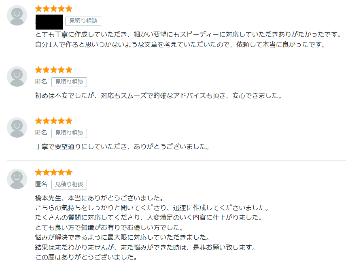Open the avatar of the 橋本先生 review
This screenshot has width=346, height=266.
coord(17,179)
